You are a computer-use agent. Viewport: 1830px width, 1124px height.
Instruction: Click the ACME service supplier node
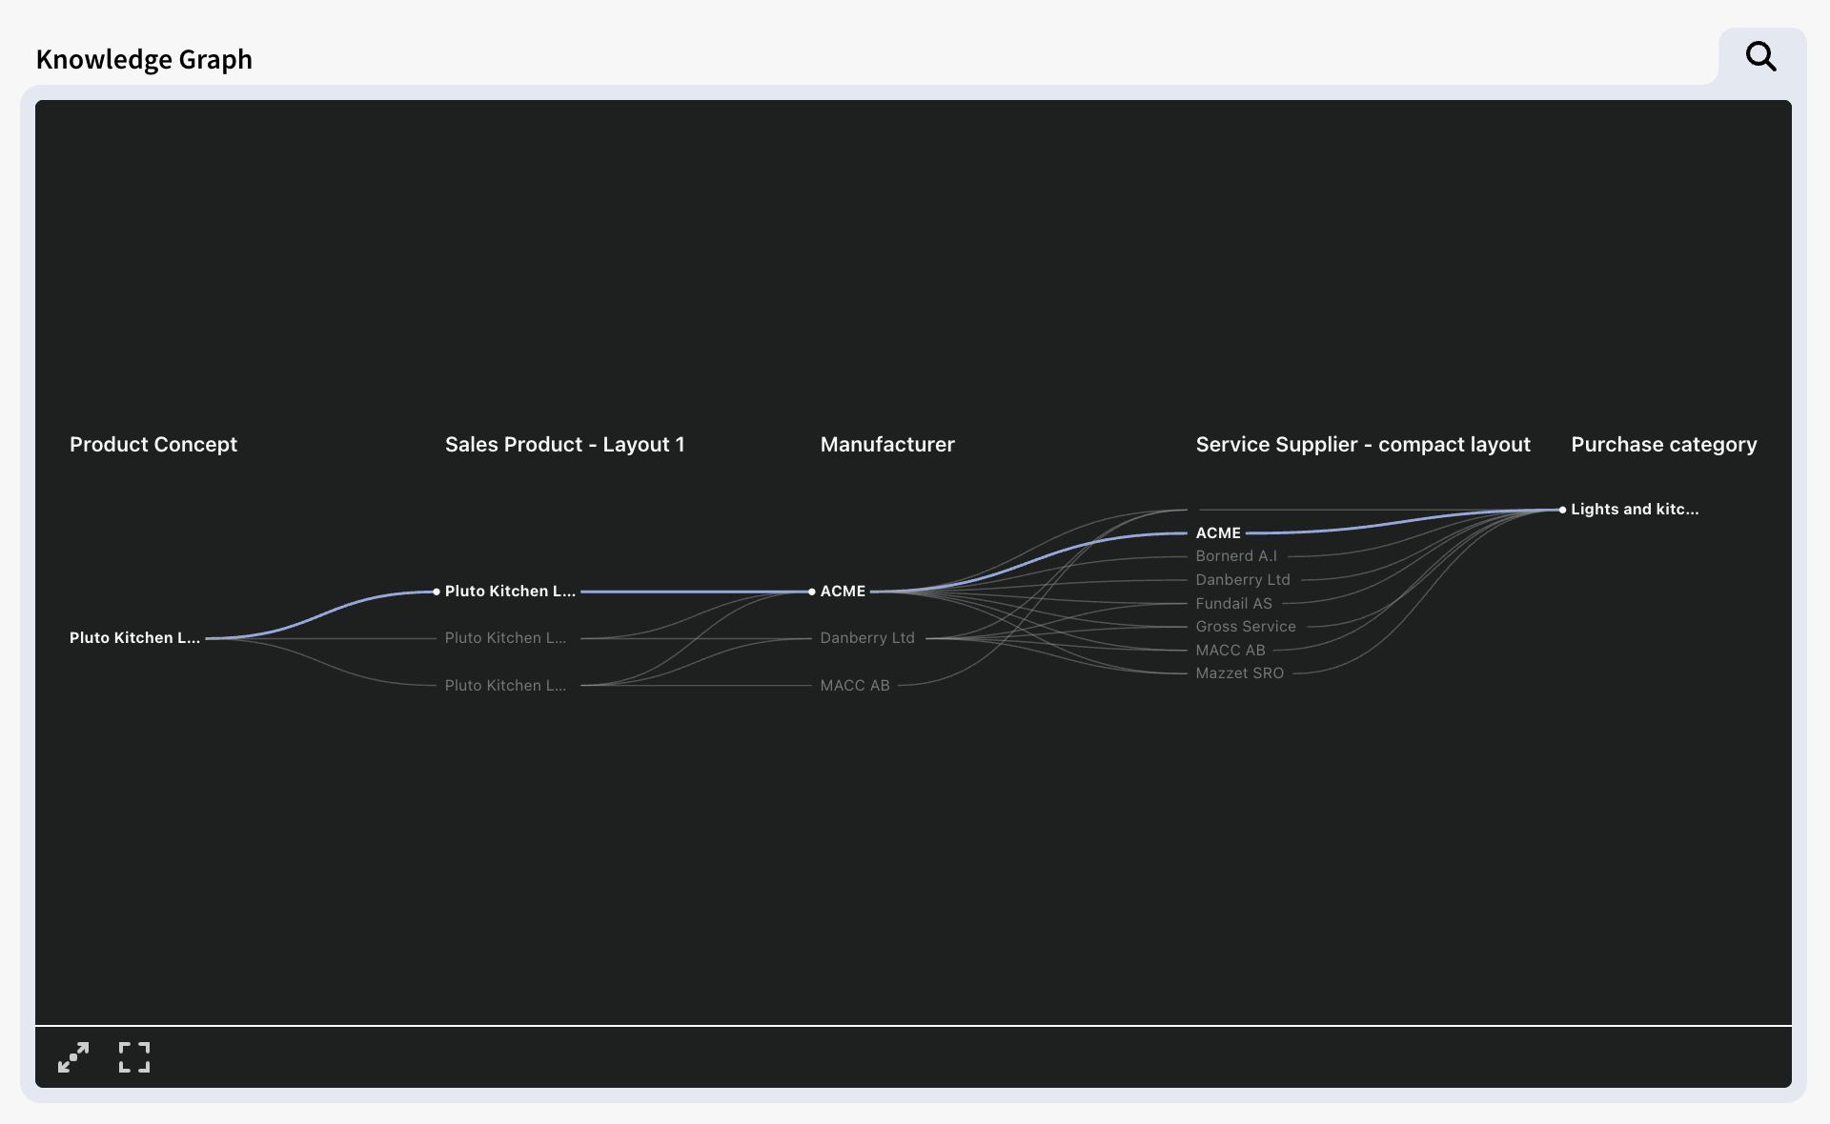[x=1217, y=533]
